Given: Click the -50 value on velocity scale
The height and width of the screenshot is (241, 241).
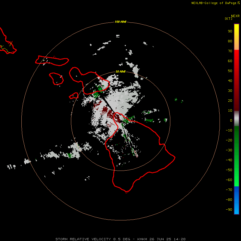Looking at the screenshot, I should tap(229, 170).
